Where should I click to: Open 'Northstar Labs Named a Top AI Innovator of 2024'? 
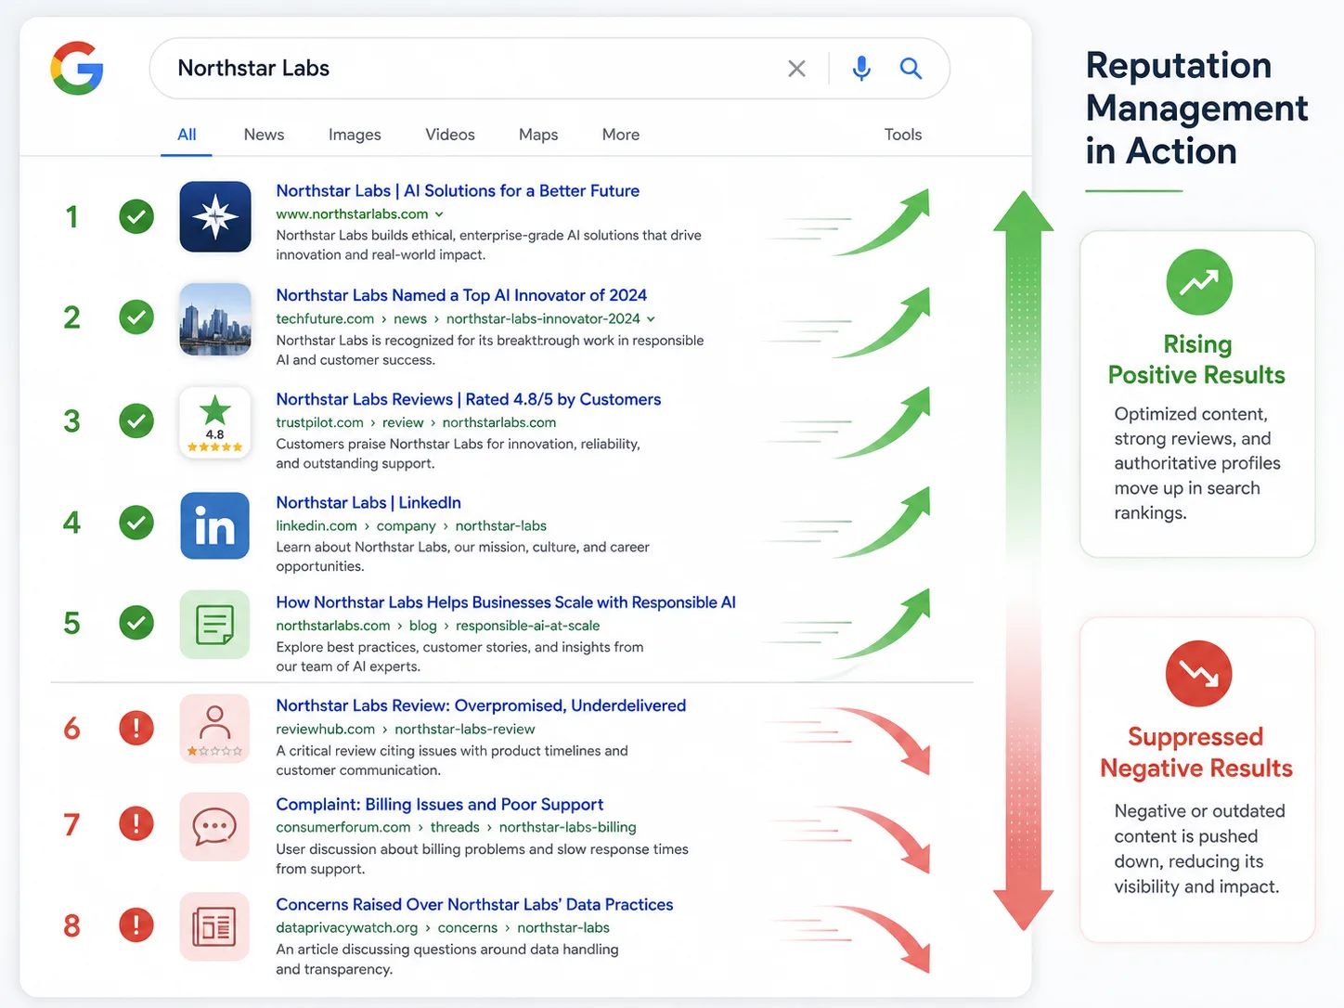[x=461, y=295]
